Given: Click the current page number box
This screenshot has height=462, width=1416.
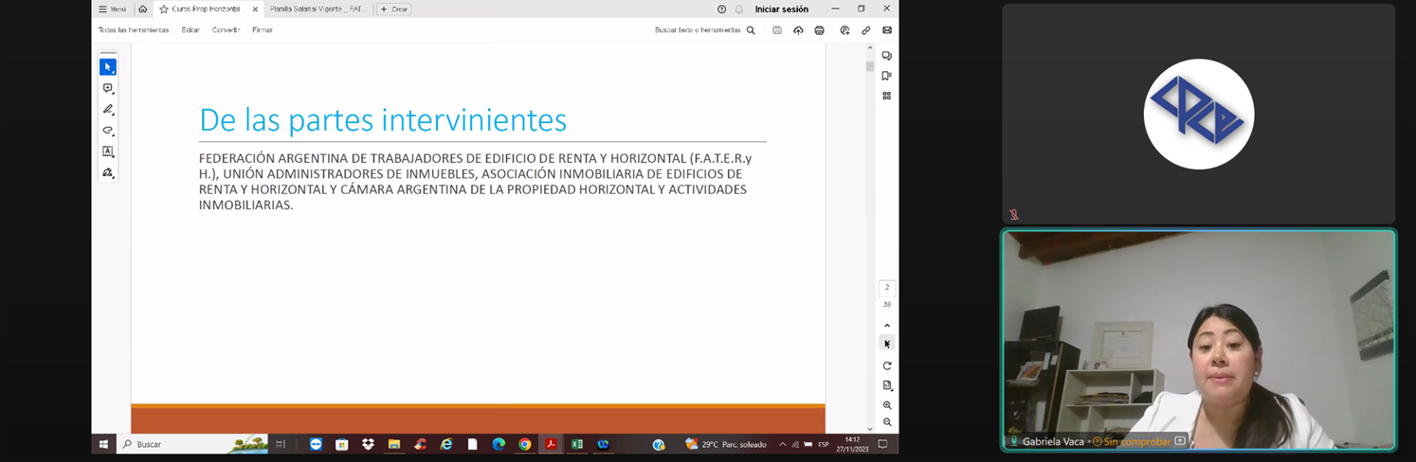Looking at the screenshot, I should tap(887, 287).
